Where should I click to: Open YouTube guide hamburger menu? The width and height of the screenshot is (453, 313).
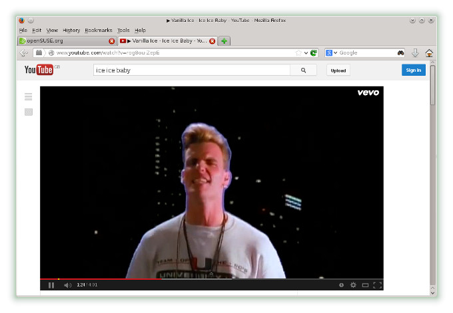coord(28,97)
